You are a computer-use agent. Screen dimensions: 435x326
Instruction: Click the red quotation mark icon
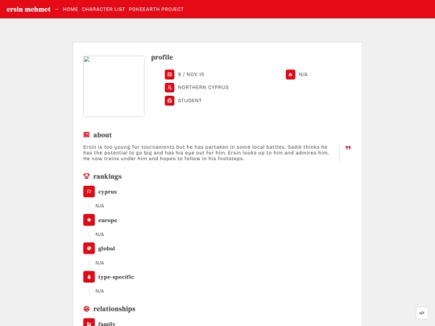point(348,148)
